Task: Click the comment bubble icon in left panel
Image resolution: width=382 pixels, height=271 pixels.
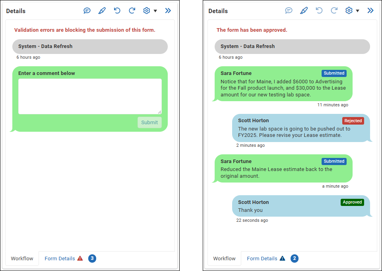Action: pos(87,11)
